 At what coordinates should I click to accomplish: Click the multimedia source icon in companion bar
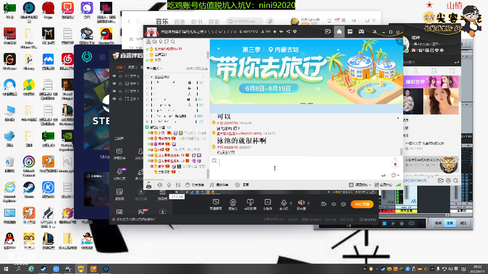click(x=267, y=205)
